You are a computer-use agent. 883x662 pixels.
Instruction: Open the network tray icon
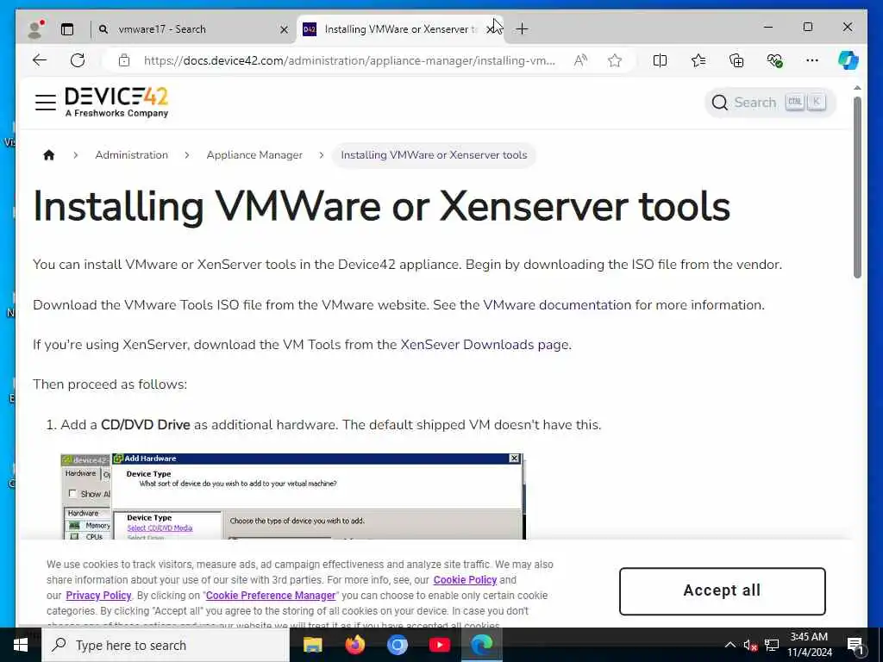click(x=772, y=645)
